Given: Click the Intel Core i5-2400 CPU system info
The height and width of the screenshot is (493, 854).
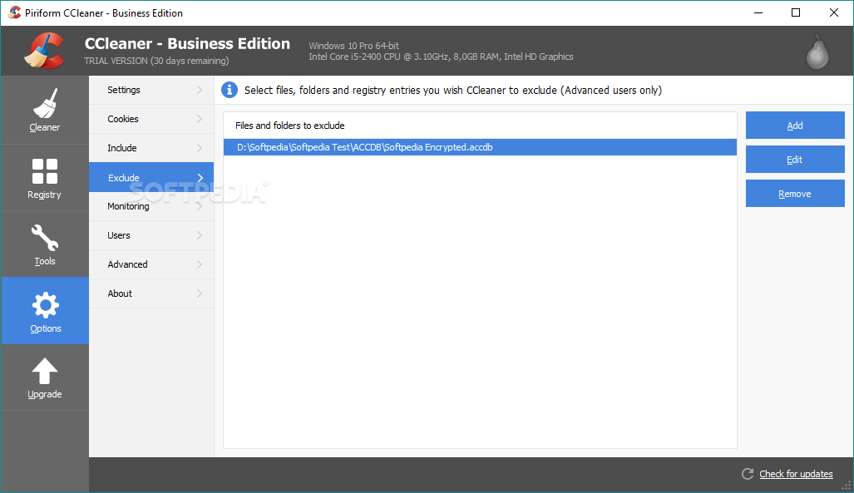Looking at the screenshot, I should (441, 57).
